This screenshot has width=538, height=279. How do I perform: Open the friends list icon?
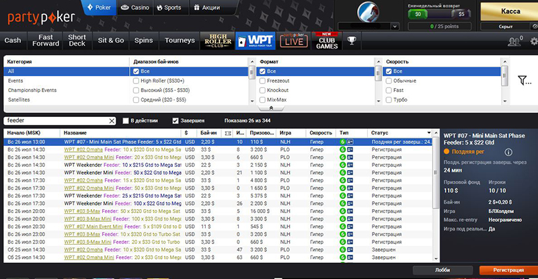pos(514,41)
